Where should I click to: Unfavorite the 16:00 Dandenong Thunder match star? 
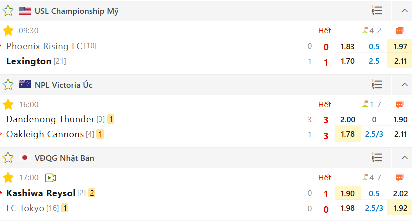pos(8,105)
